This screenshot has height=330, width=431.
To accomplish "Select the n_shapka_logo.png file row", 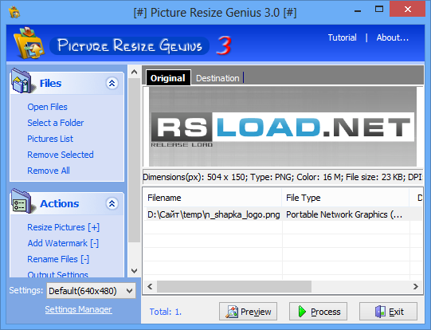I will click(282, 214).
